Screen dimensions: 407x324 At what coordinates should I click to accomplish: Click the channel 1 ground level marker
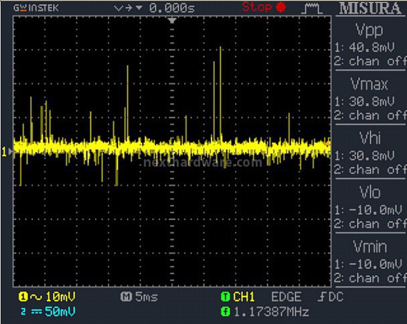coord(7,151)
